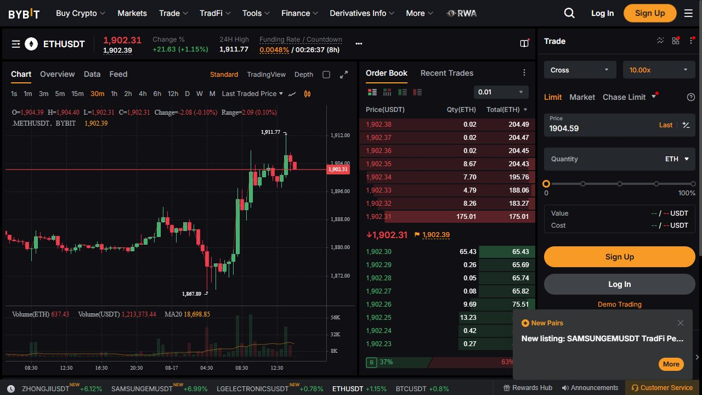Select the depth-bars order book view icon
The height and width of the screenshot is (395, 702).
387,92
